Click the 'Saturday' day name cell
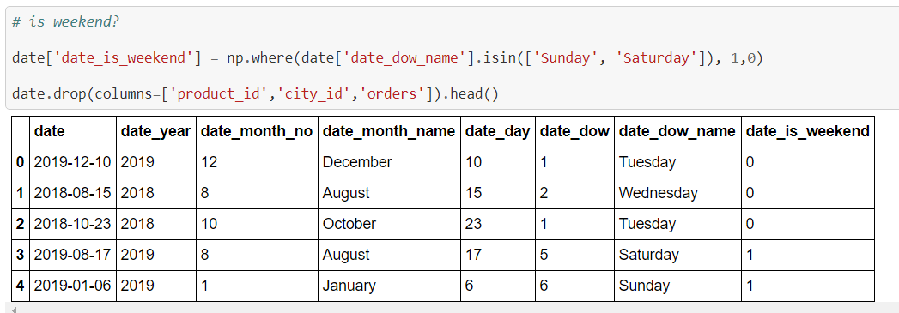The height and width of the screenshot is (313, 899). [x=677, y=256]
